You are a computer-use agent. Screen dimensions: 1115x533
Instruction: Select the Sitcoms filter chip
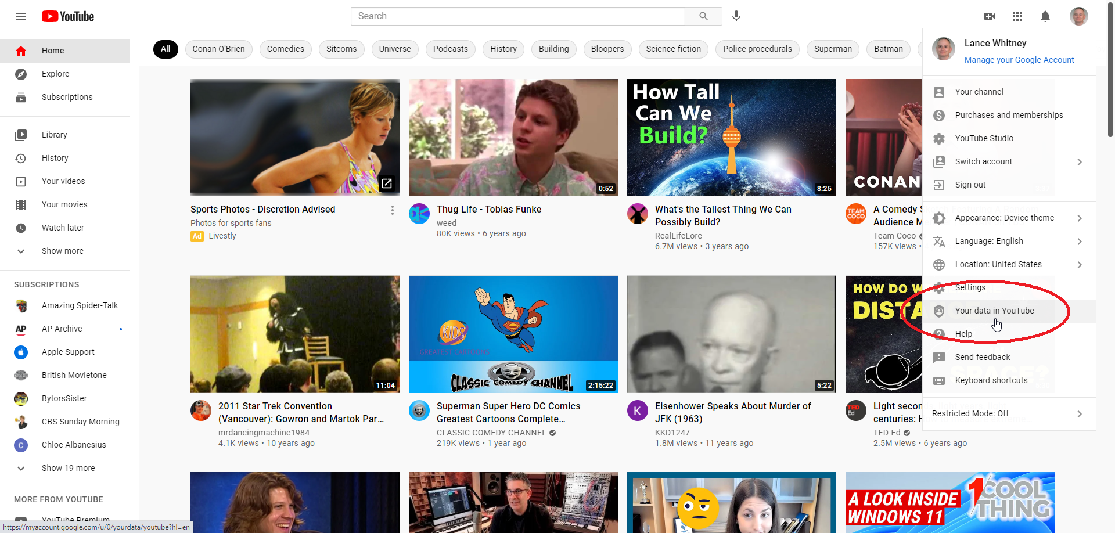coord(341,49)
